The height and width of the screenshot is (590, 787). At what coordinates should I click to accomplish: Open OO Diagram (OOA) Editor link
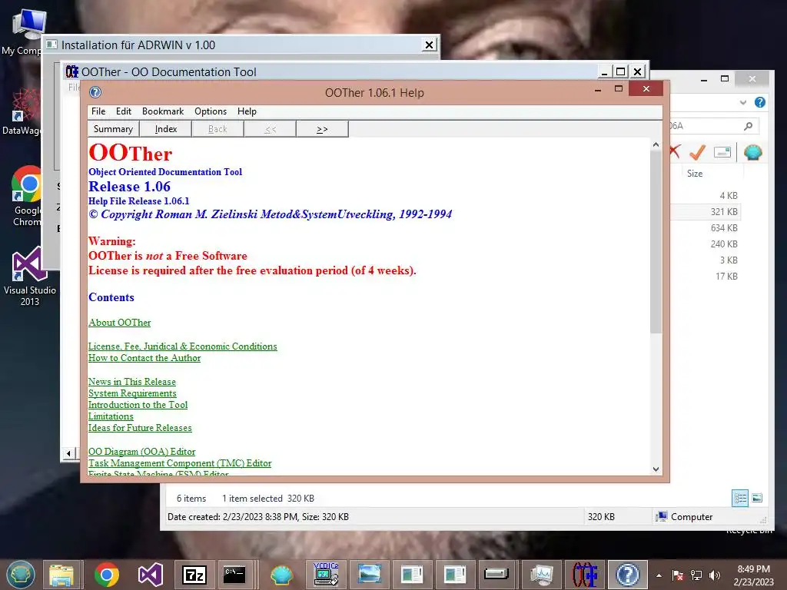click(x=142, y=452)
